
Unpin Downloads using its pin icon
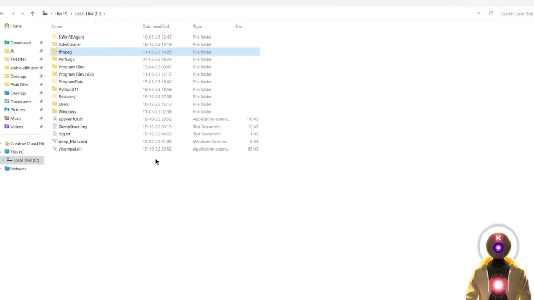41,43
